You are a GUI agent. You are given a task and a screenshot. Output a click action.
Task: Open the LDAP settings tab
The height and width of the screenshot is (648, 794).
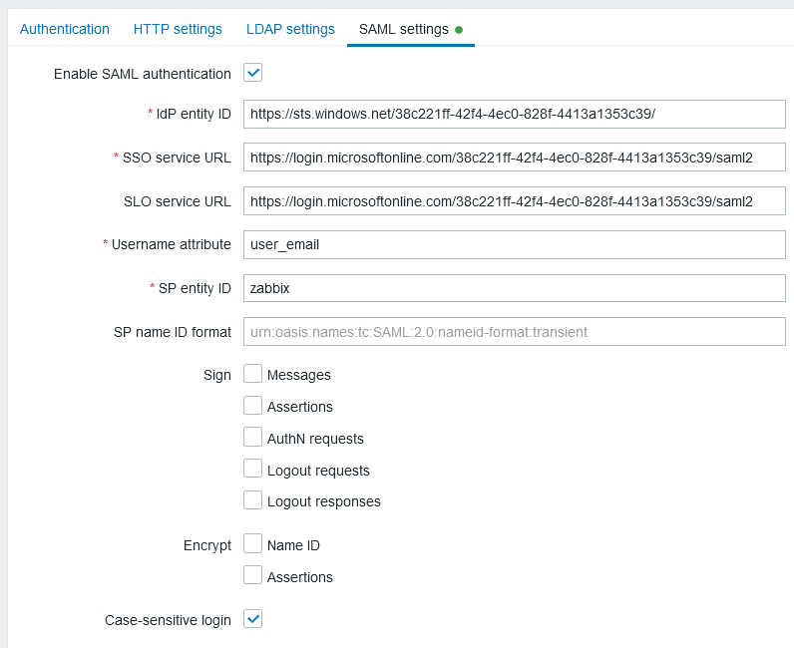(290, 29)
